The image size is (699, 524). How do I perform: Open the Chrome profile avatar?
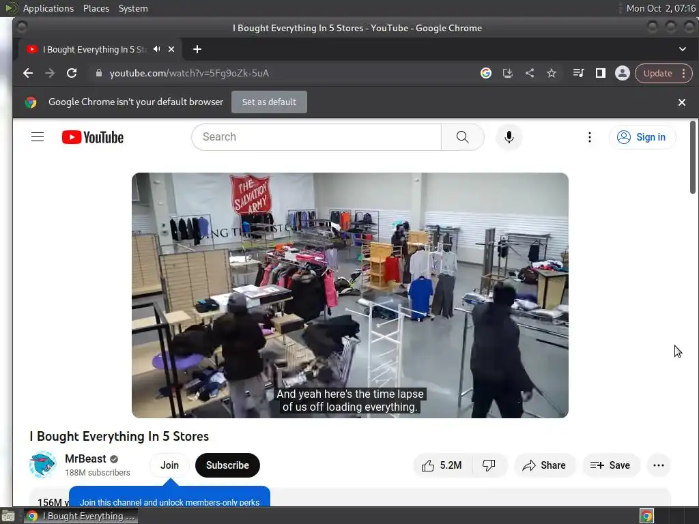click(623, 73)
